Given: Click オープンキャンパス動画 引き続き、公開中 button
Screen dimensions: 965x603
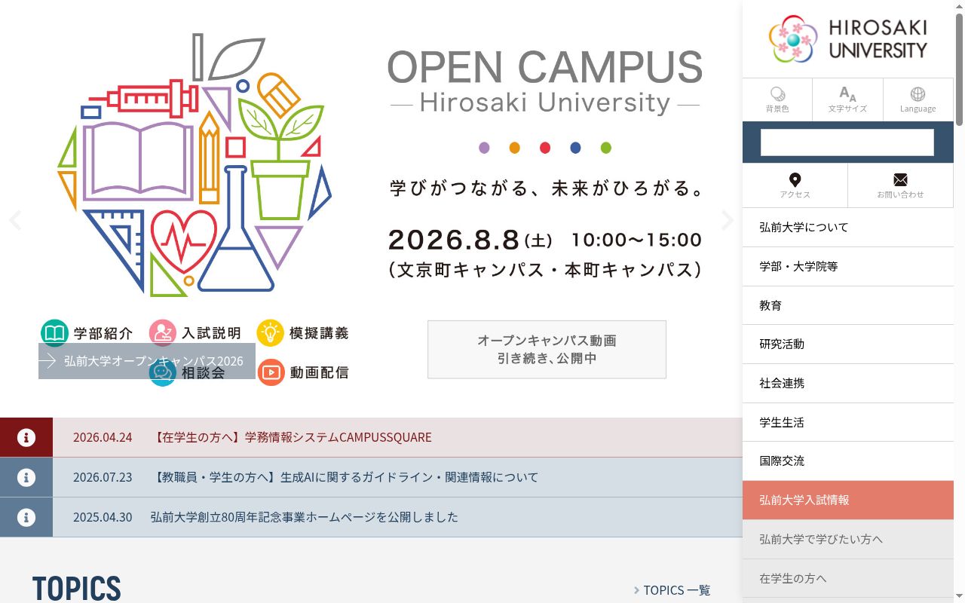Looking at the screenshot, I should (x=547, y=349).
